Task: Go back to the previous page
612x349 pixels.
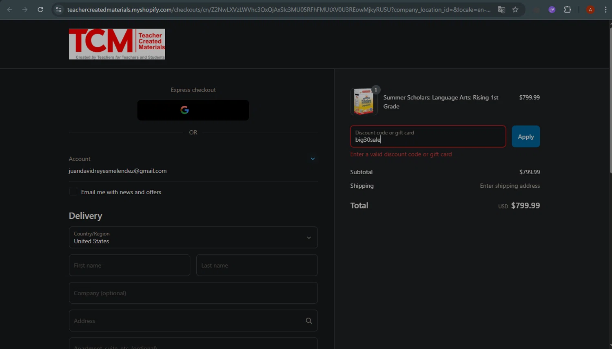Action: tap(10, 9)
